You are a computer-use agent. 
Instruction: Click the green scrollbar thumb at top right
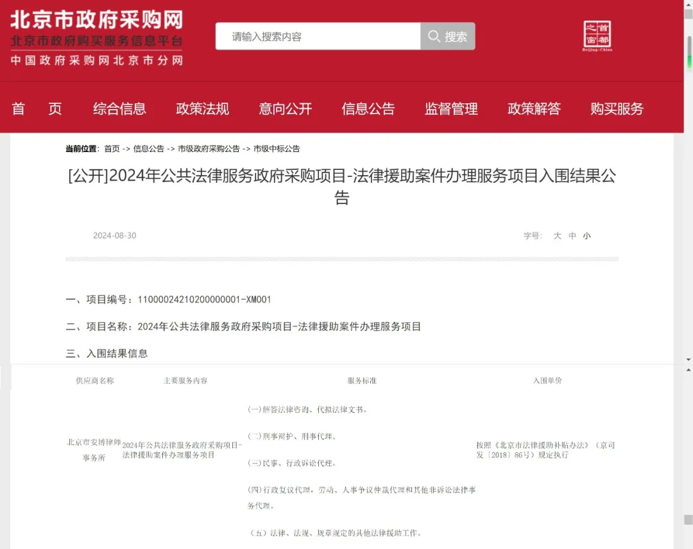(x=689, y=52)
